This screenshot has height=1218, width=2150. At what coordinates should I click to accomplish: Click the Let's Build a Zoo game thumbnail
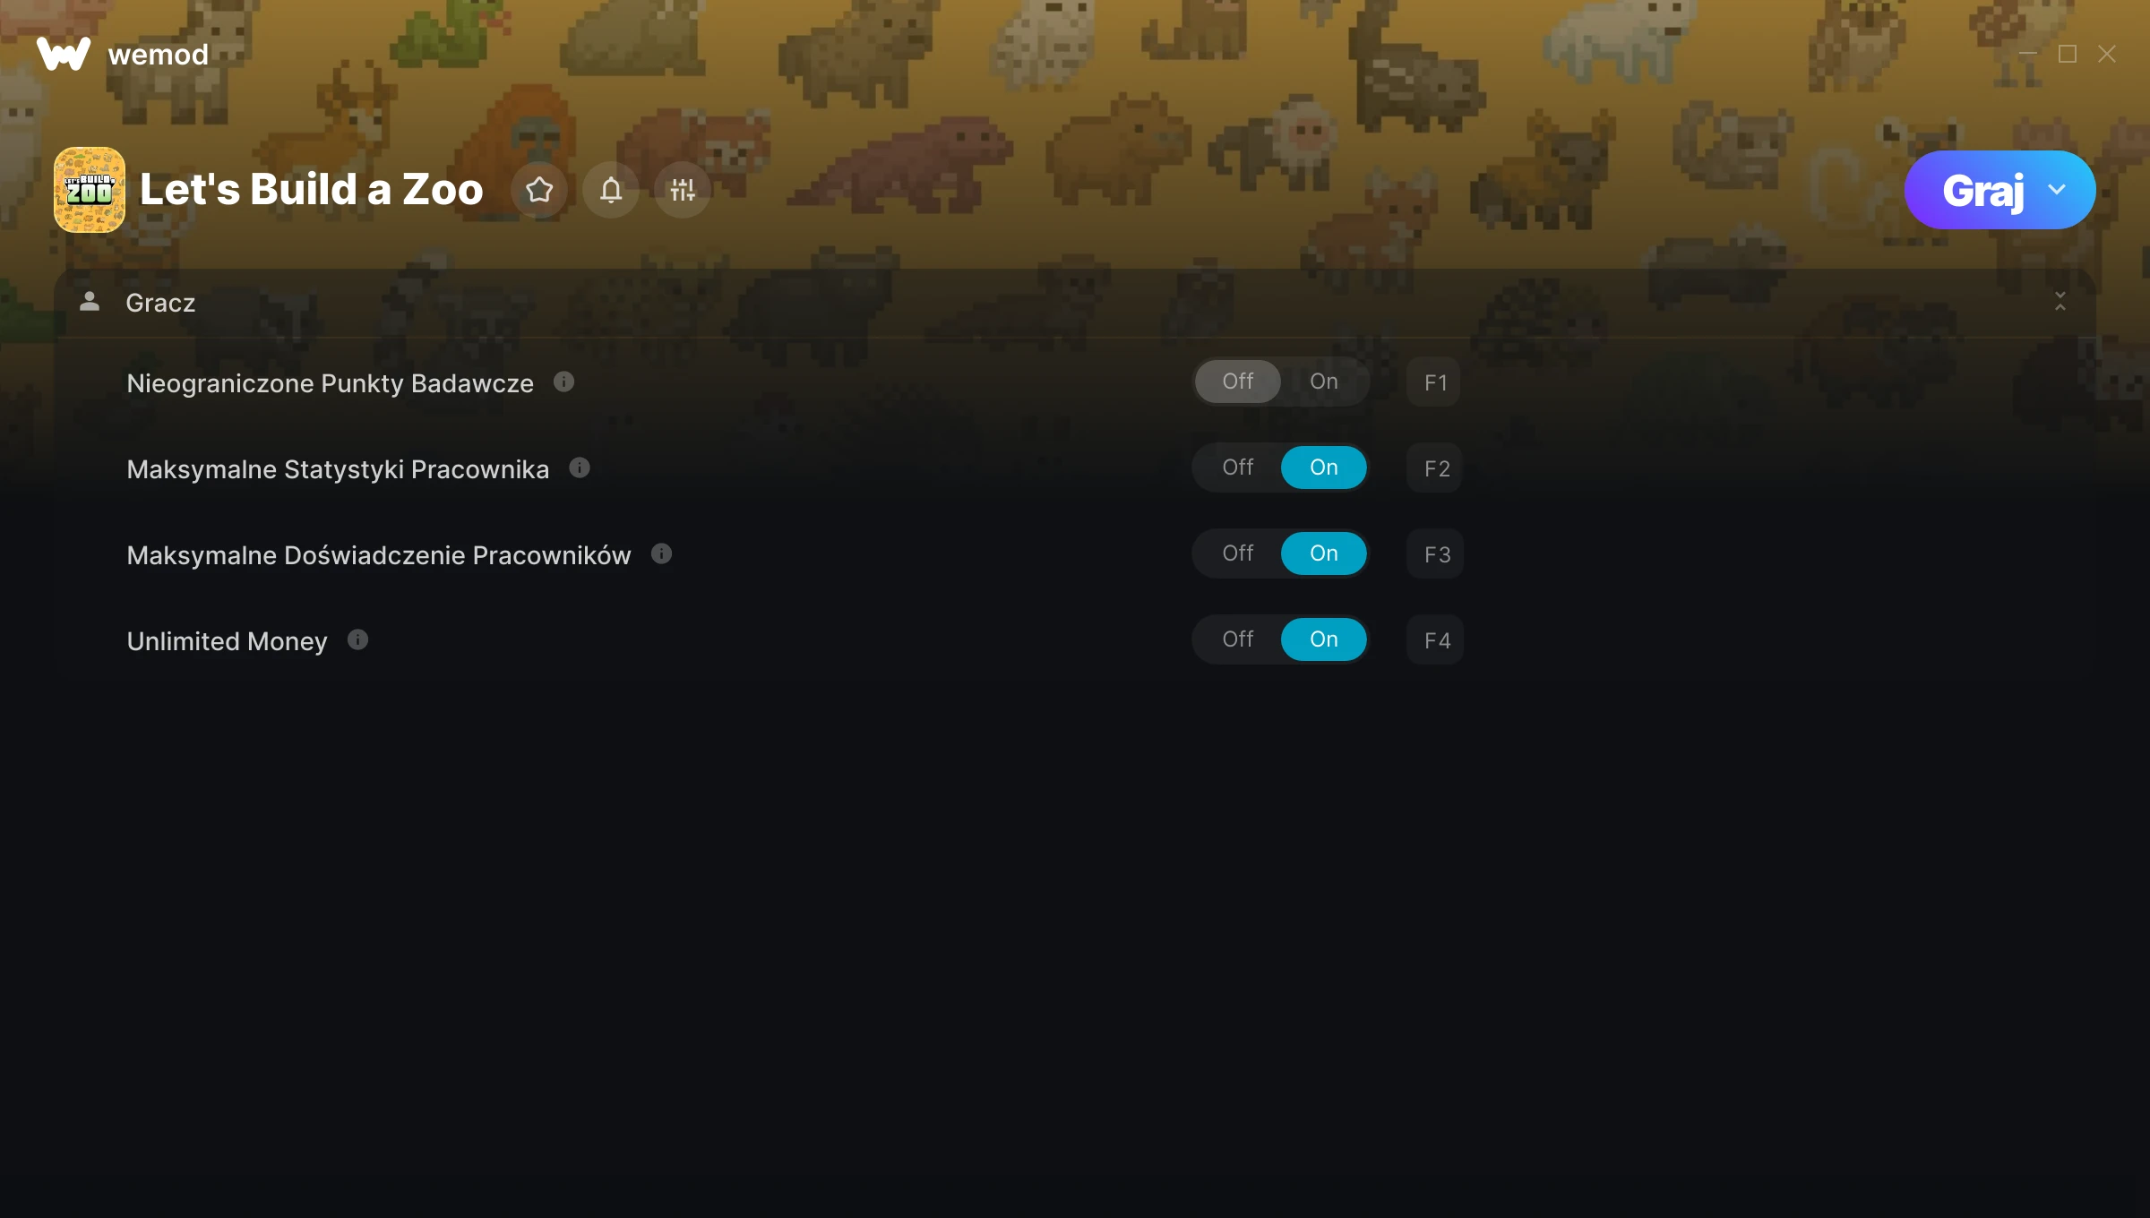(90, 190)
